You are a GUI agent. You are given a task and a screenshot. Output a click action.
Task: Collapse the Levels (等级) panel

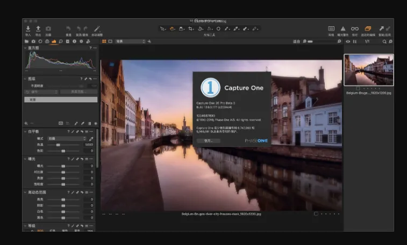(x=25, y=226)
